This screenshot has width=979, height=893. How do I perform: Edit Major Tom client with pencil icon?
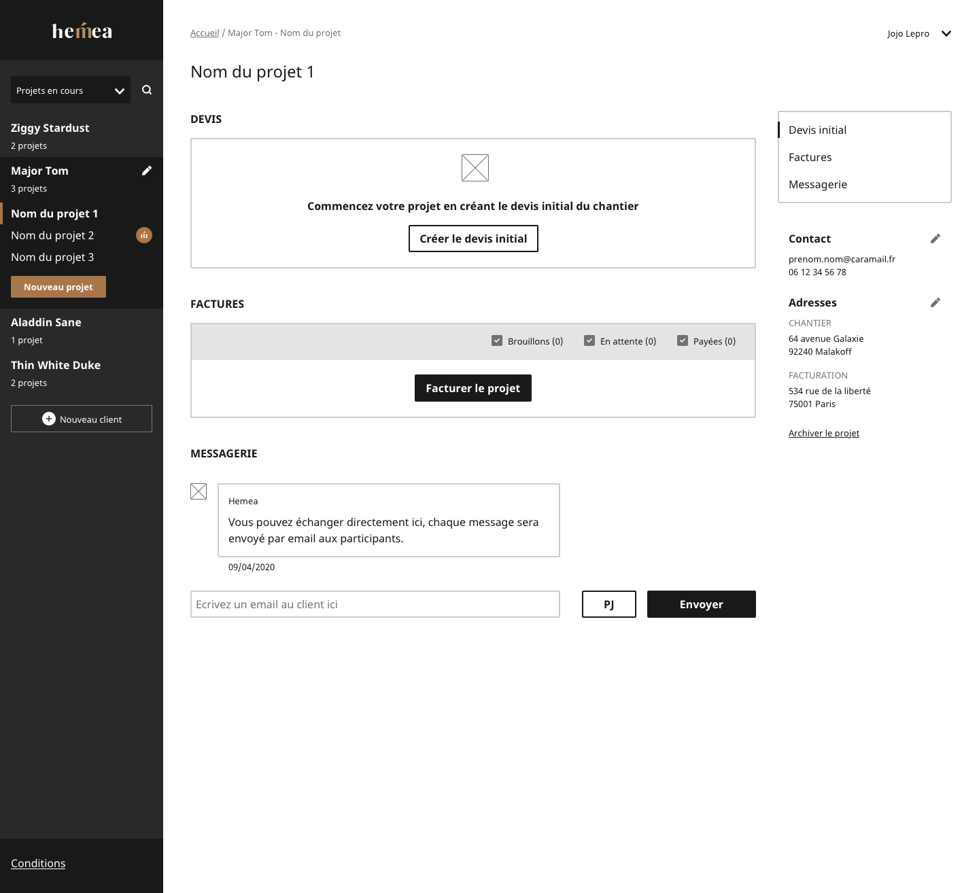146,171
